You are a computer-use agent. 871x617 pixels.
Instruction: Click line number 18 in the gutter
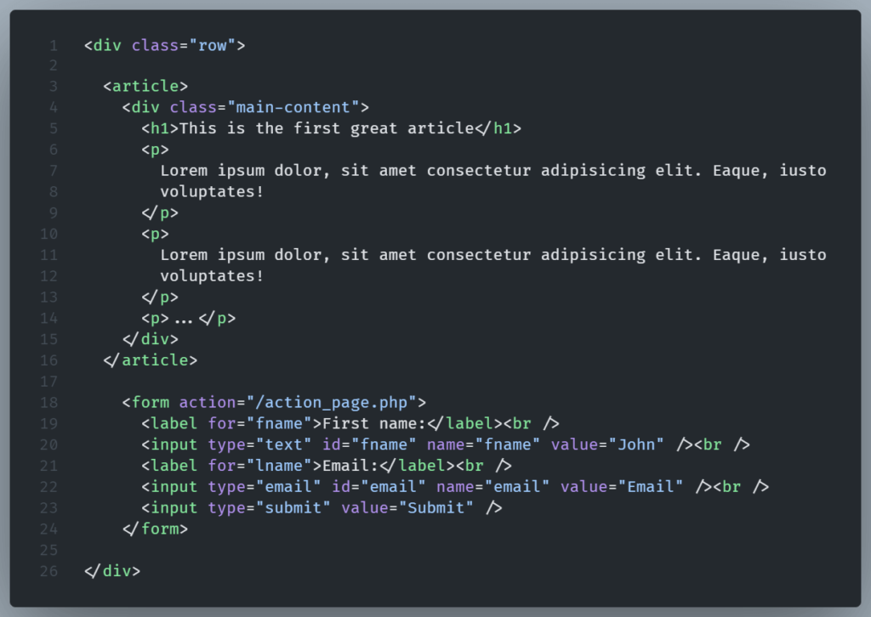(x=49, y=402)
